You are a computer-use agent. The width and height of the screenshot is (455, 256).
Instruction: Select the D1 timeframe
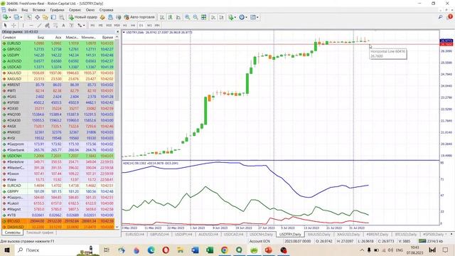tap(141, 26)
